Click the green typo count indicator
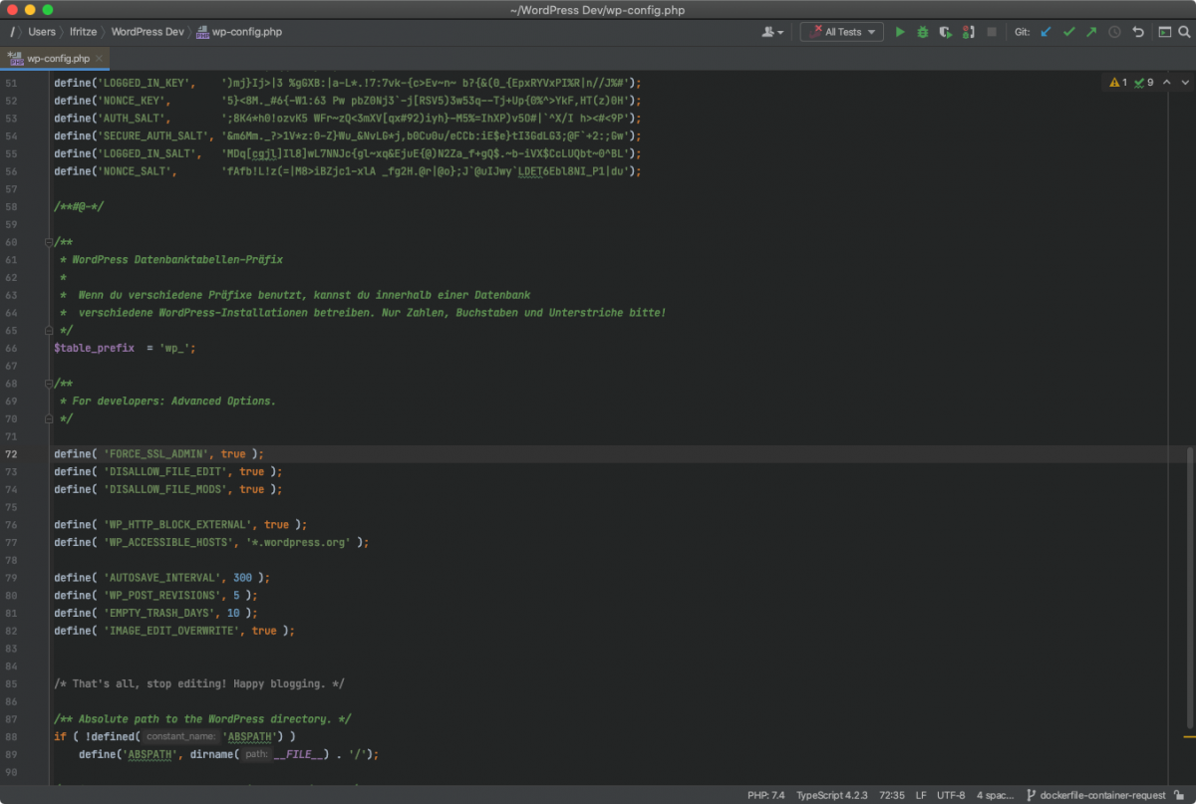 point(1143,83)
